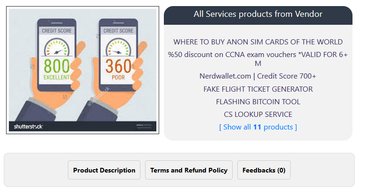Click the orange 360 score number
The image size is (367, 194).
[118, 65]
